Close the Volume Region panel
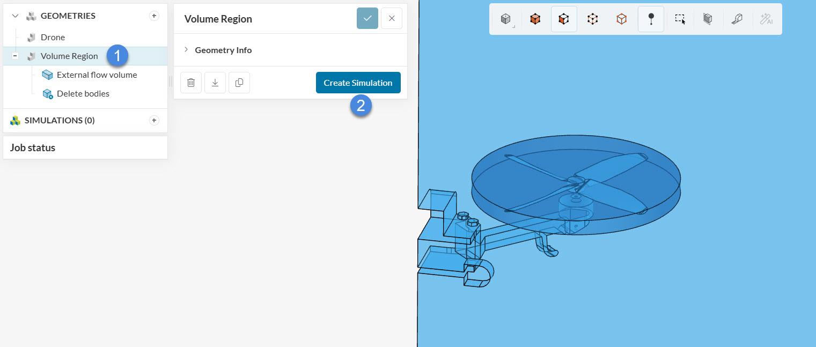The image size is (816, 347). pos(392,18)
